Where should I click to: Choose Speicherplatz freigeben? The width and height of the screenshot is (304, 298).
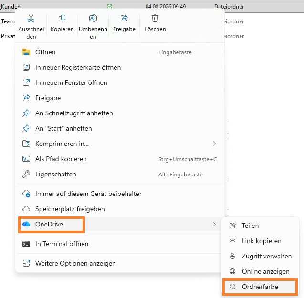120,209
